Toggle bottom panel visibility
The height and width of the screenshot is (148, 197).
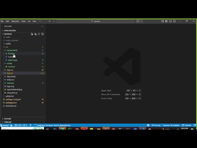point(170,21)
